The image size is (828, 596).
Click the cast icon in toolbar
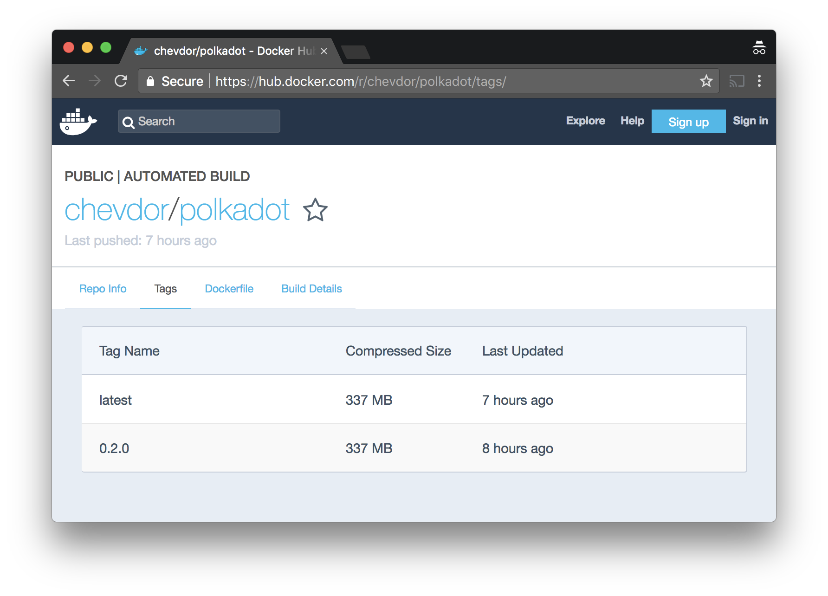click(737, 81)
